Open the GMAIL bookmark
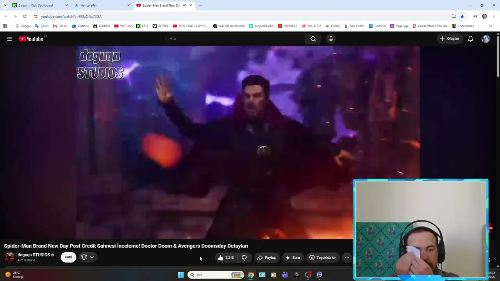The image size is (500, 281). pos(60,26)
